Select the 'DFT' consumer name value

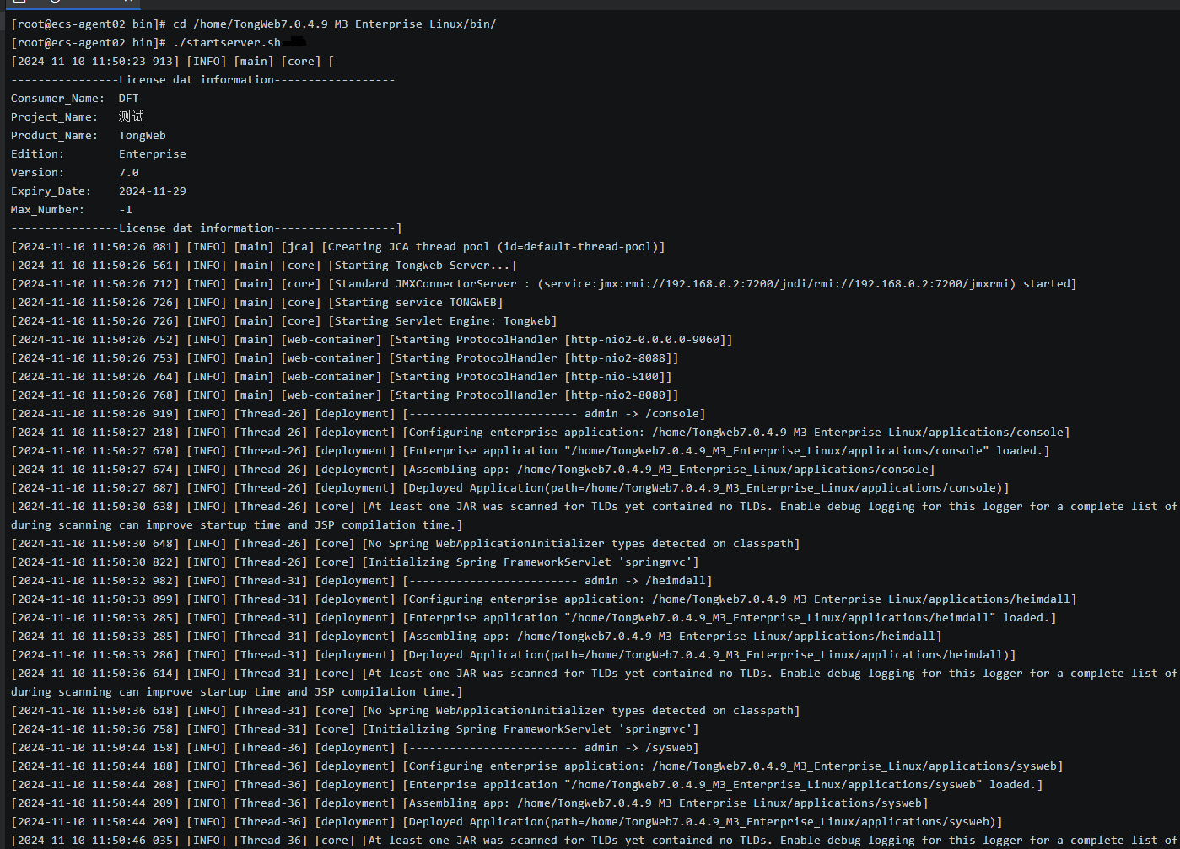click(x=129, y=98)
